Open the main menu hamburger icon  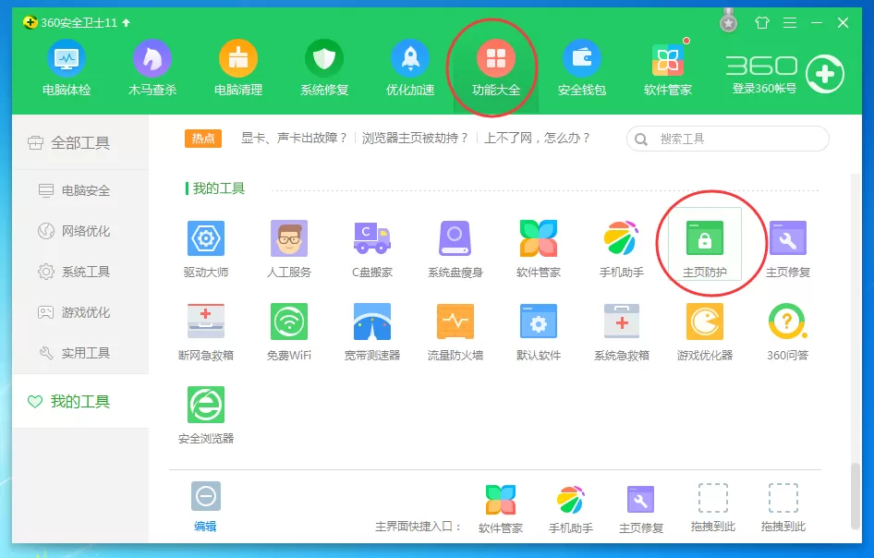pyautogui.click(x=789, y=22)
